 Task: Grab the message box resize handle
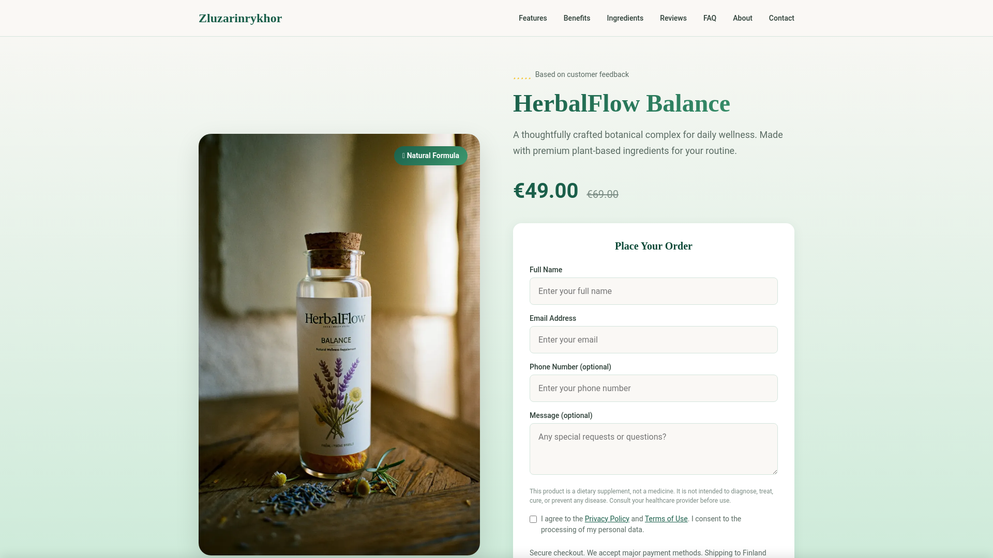pos(774,471)
